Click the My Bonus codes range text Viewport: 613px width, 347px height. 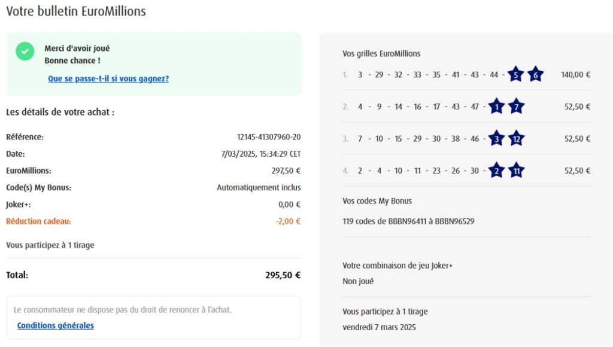[408, 221]
